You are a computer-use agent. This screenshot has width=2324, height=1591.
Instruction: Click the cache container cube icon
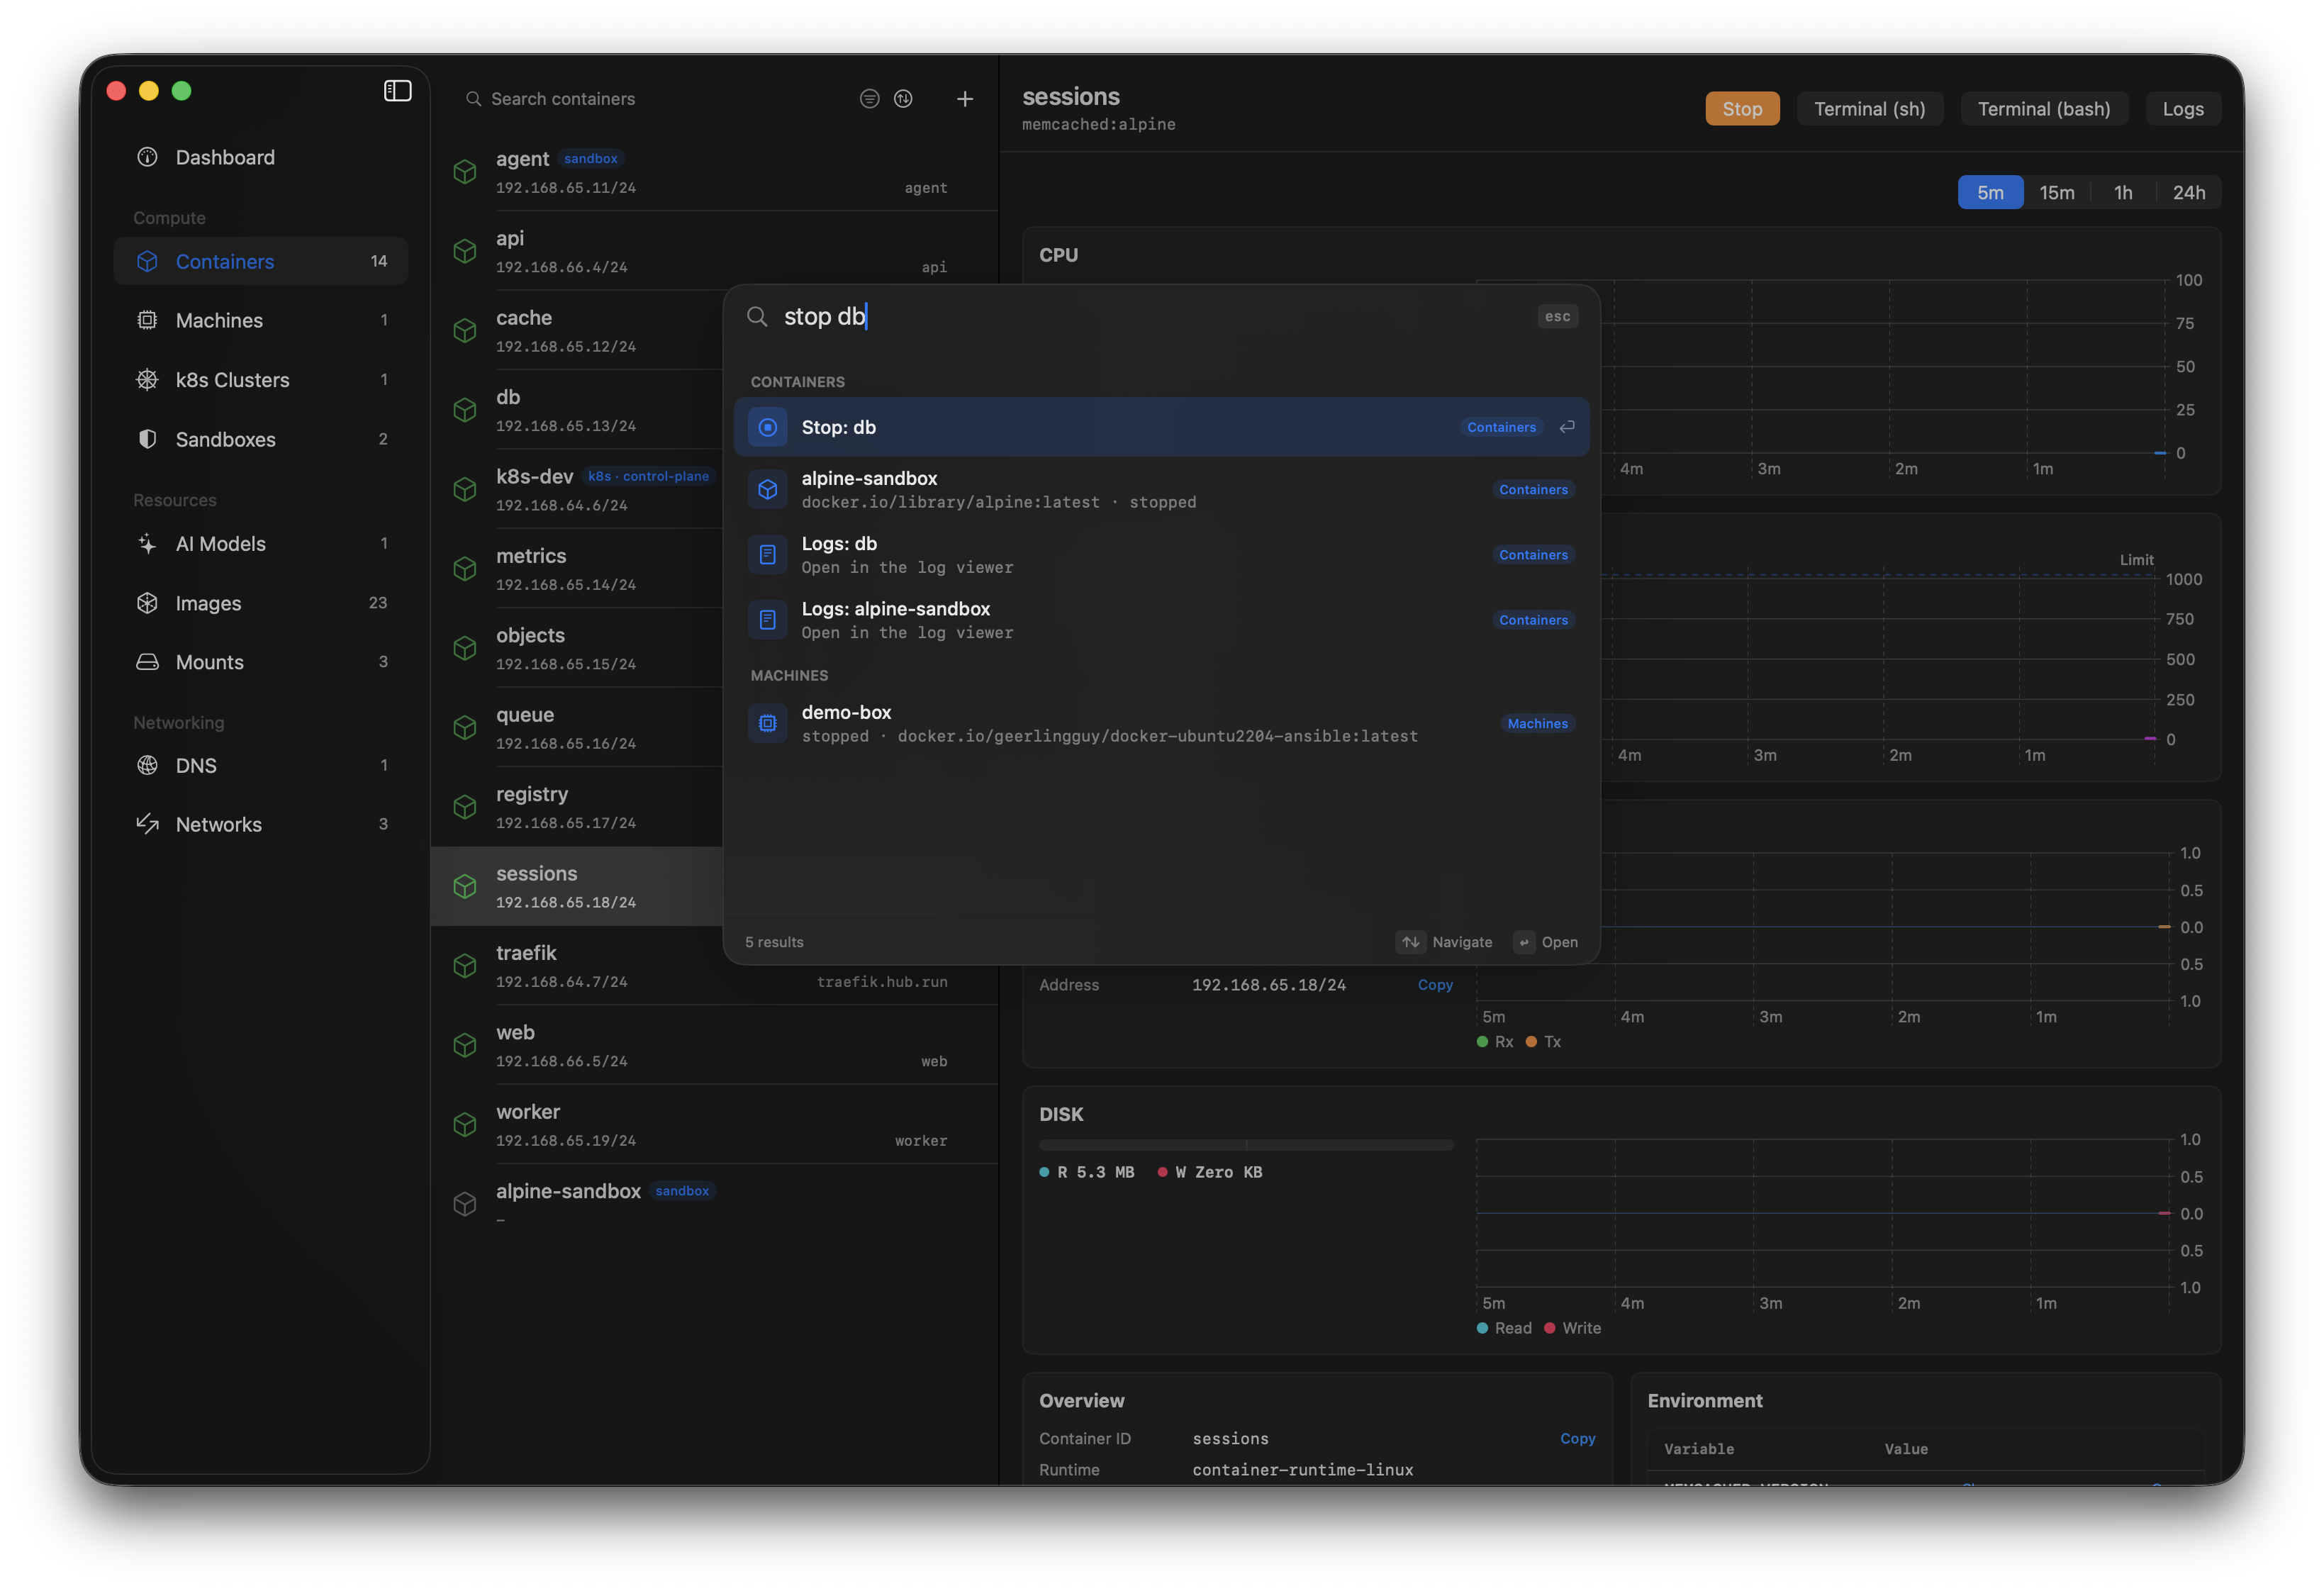click(x=465, y=331)
